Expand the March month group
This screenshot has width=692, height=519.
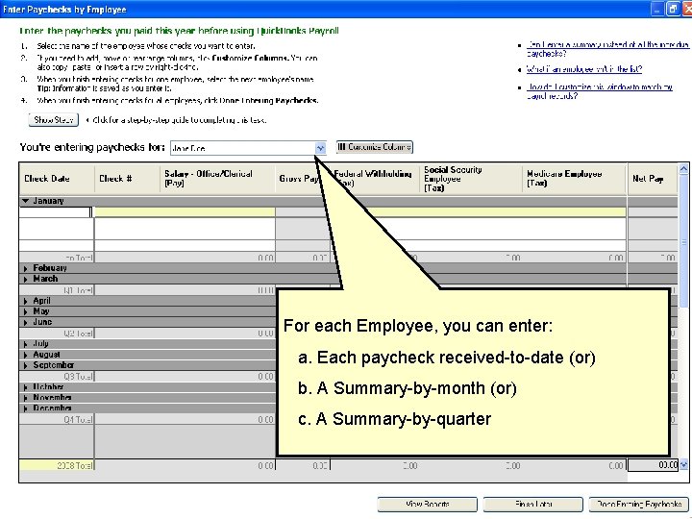[26, 279]
